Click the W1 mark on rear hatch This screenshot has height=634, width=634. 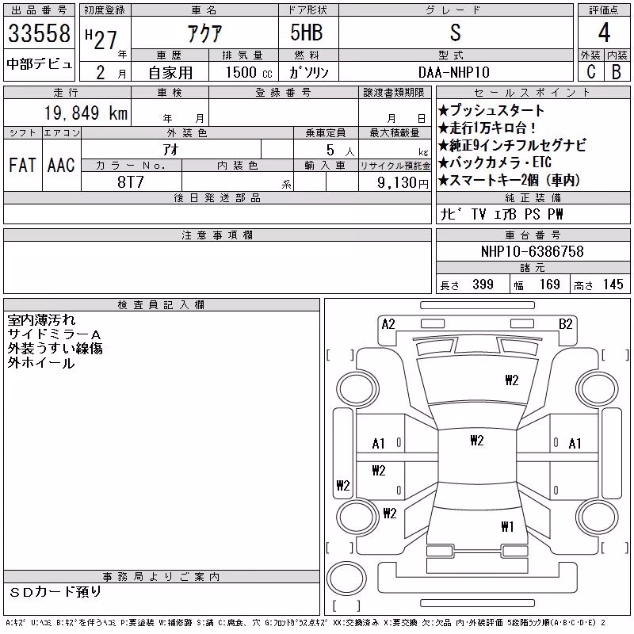tap(507, 526)
